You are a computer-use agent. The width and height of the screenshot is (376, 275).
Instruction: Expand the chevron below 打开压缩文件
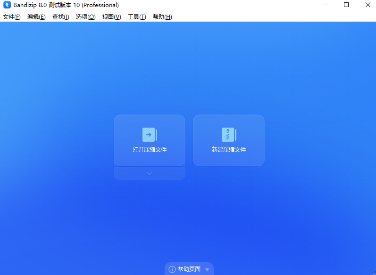click(150, 173)
